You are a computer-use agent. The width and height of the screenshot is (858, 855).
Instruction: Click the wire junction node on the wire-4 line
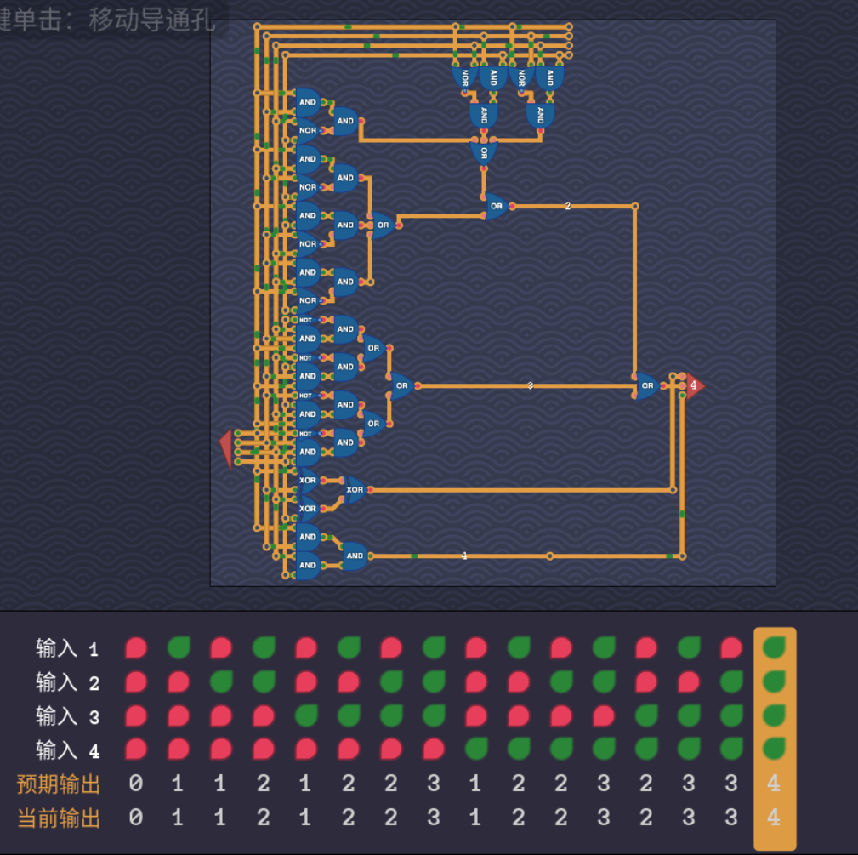click(550, 556)
